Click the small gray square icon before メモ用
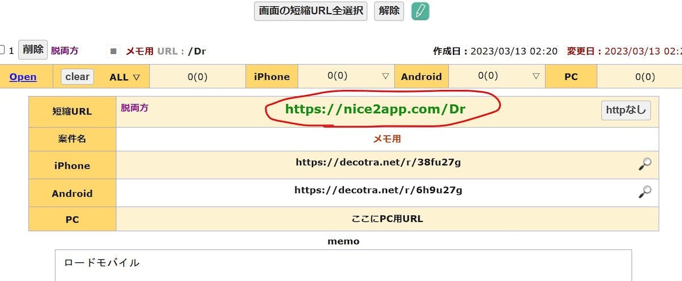This screenshot has width=682, height=281. tap(114, 51)
